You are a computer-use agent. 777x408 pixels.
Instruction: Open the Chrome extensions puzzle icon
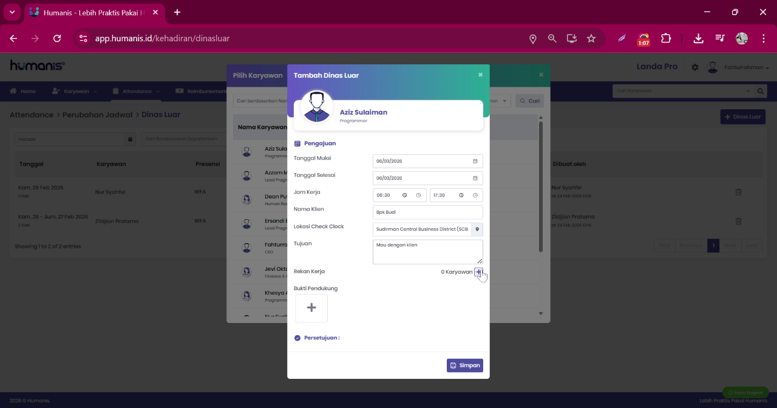click(666, 38)
